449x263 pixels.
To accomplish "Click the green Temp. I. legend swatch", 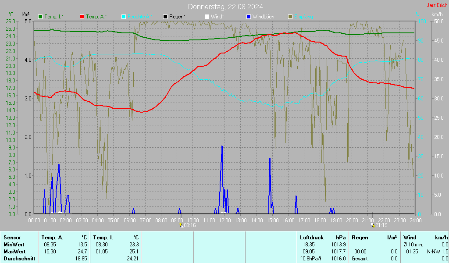I will point(40,17).
